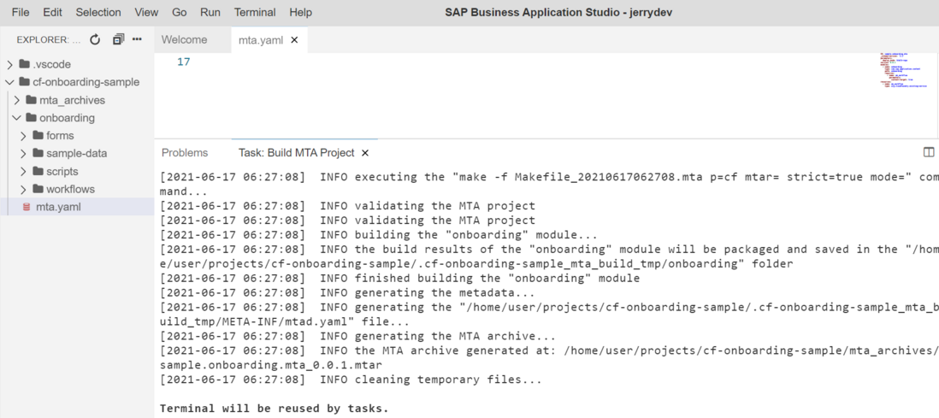The image size is (939, 418).
Task: Click the workflows folder icon
Action: 38,189
